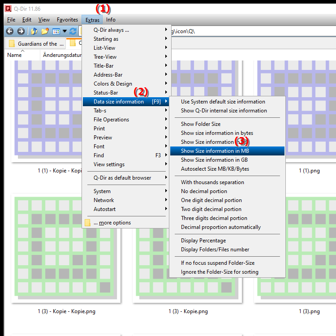Open the View menu
336x336 pixels.
tap(44, 20)
